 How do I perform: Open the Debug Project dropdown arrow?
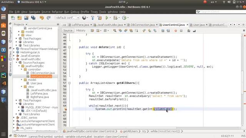click(119, 18)
